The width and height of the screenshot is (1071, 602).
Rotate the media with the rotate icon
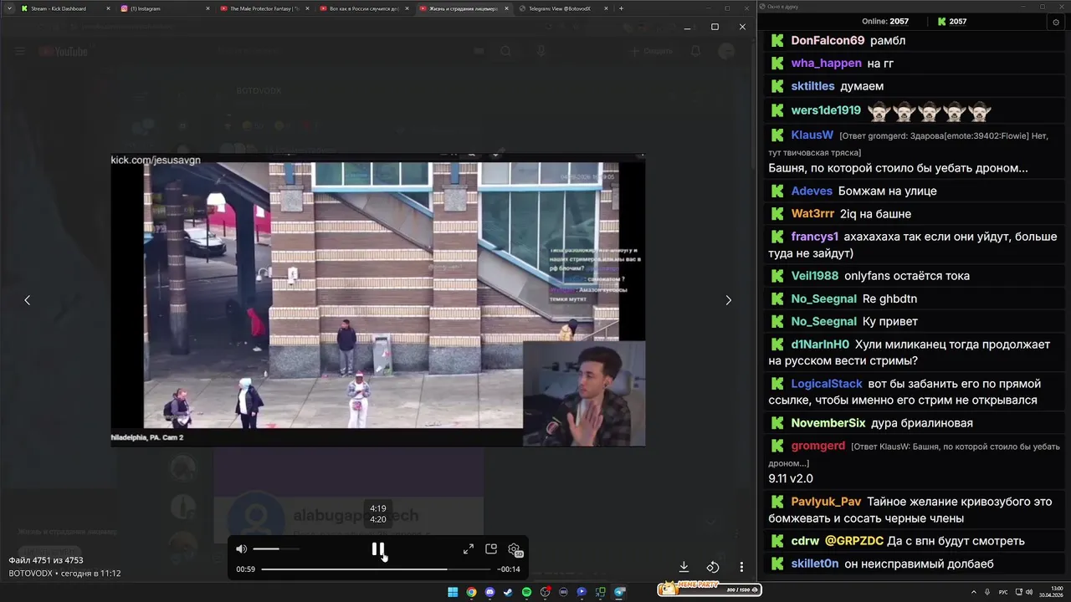coord(713,567)
